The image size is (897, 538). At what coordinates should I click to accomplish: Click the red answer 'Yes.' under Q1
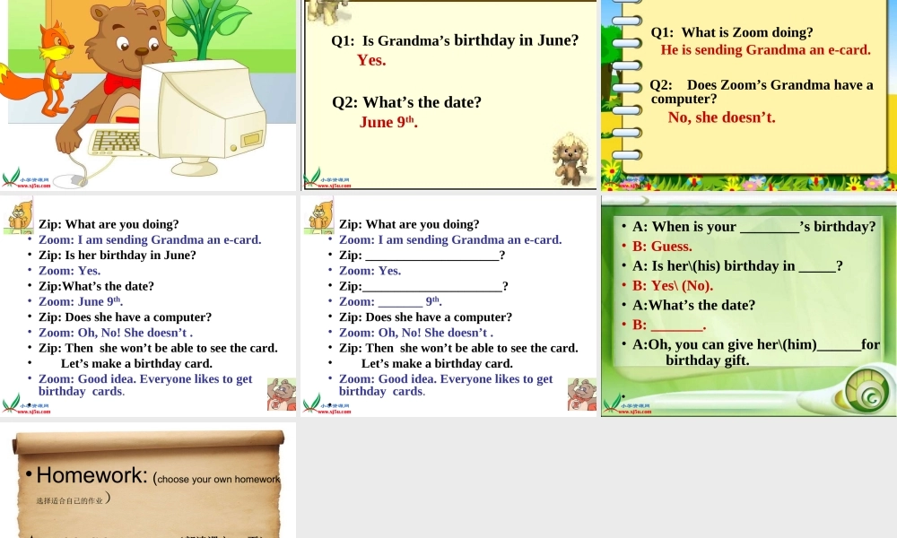pos(371,60)
